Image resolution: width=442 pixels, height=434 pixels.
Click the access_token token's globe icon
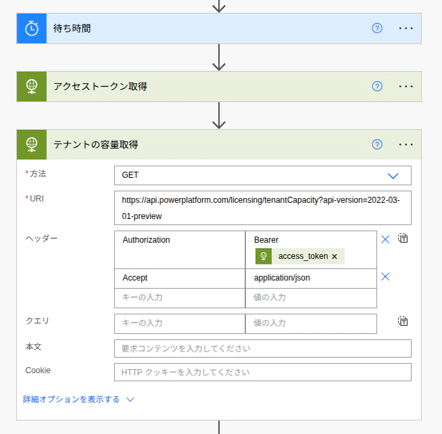click(x=264, y=256)
